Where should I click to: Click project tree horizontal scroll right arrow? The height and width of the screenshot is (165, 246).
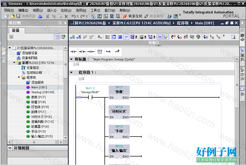click(61, 142)
